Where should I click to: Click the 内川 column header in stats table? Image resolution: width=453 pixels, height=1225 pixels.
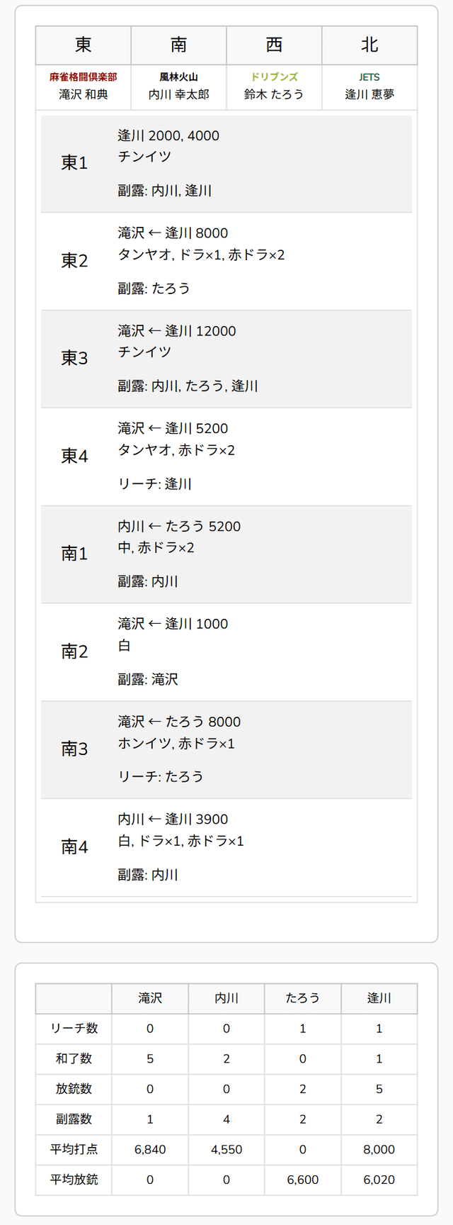click(226, 998)
